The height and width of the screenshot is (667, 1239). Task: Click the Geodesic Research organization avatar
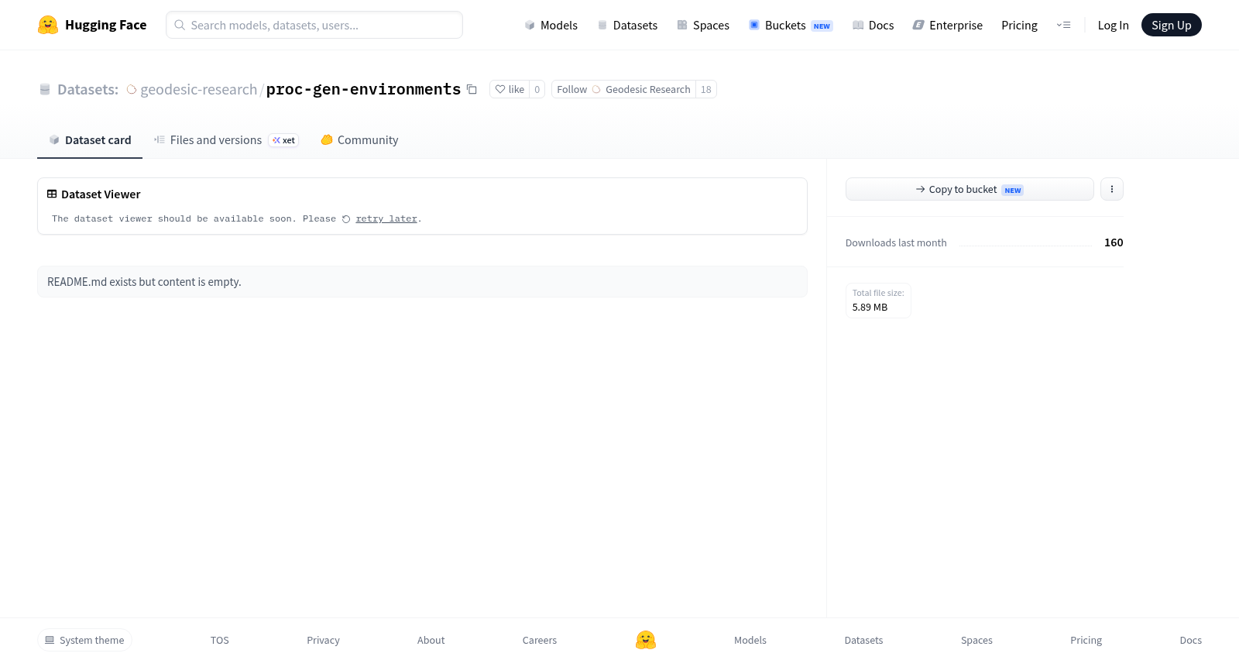596,90
